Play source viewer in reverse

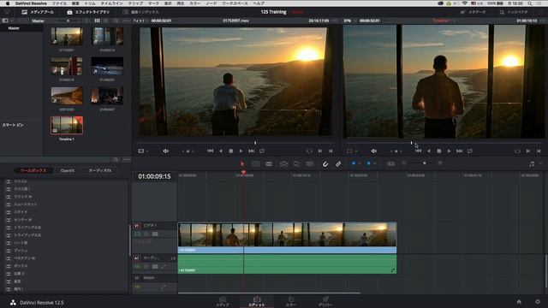click(x=221, y=151)
